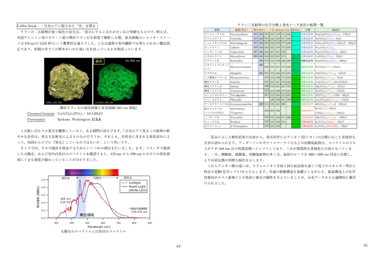Click the 'Coffee Break' boxed heading

(57, 26)
